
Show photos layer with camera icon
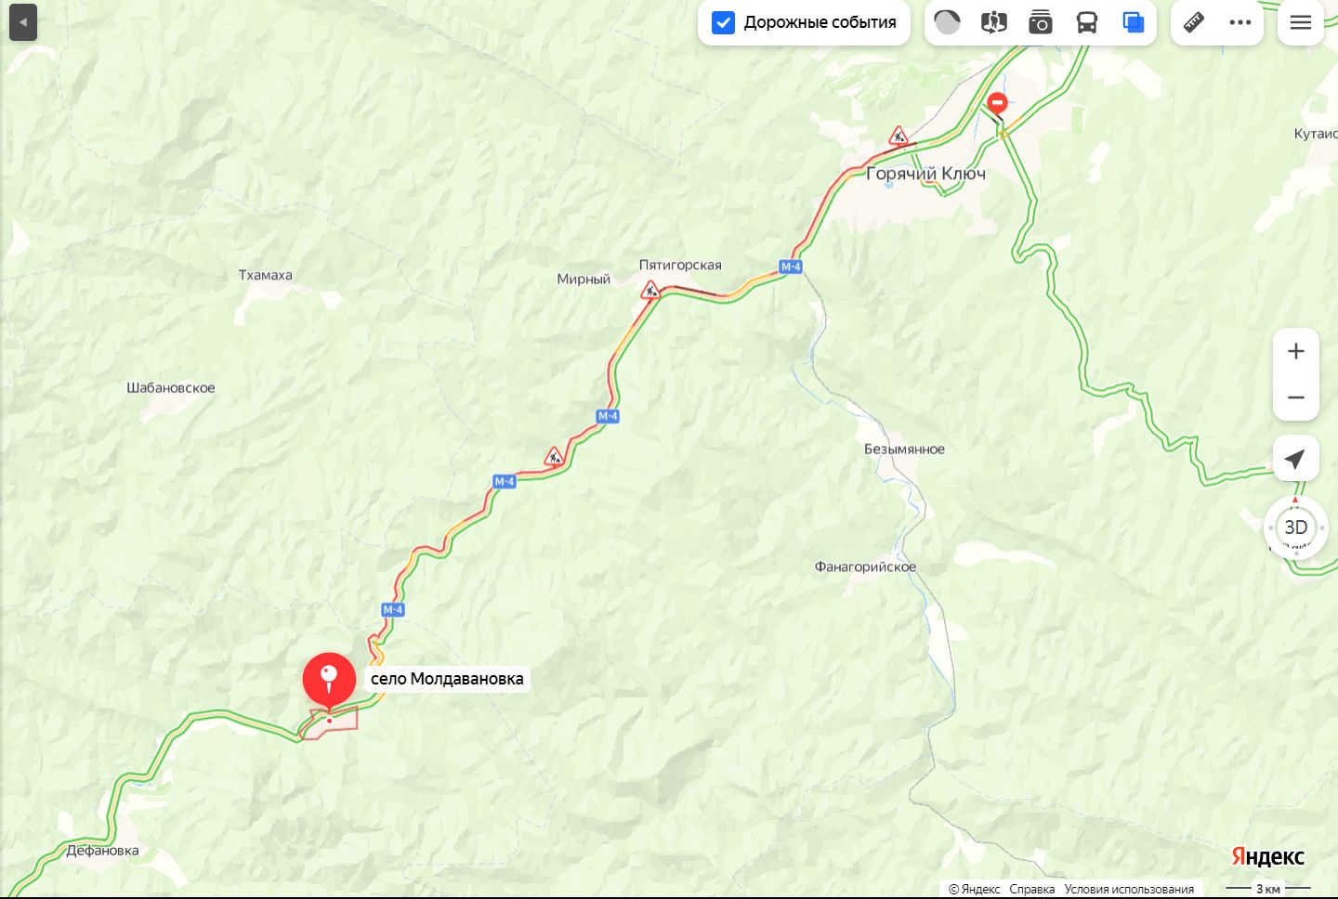[x=1041, y=22]
